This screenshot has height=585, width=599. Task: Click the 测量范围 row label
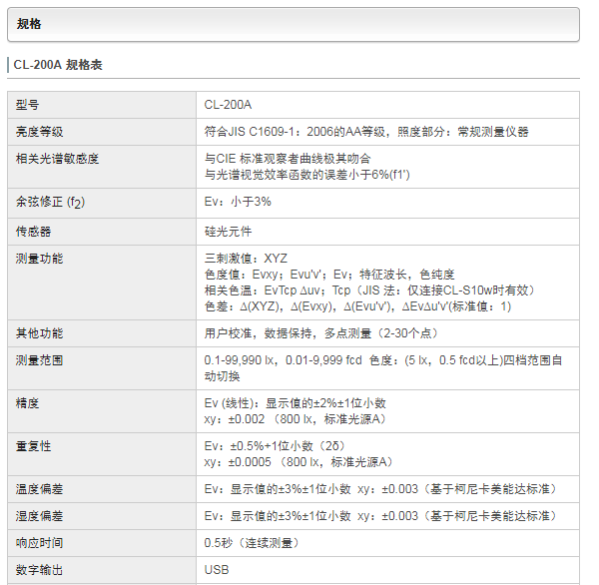coord(39,360)
